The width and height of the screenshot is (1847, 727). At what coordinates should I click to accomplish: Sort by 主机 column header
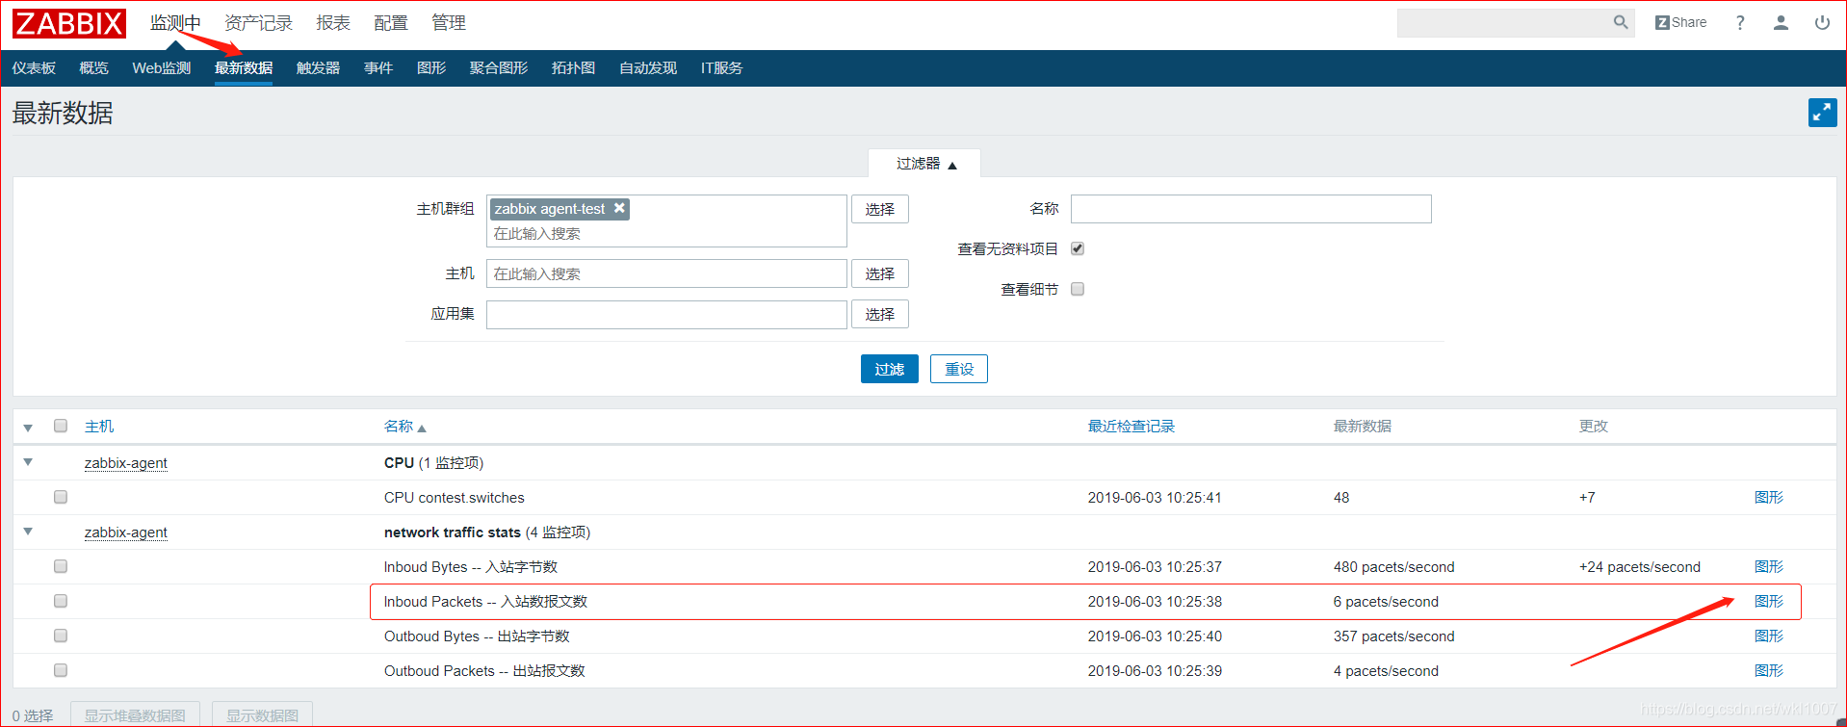pos(99,427)
